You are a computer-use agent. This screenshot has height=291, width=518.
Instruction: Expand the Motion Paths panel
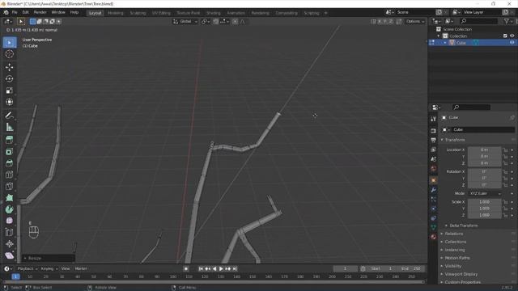[457, 258]
